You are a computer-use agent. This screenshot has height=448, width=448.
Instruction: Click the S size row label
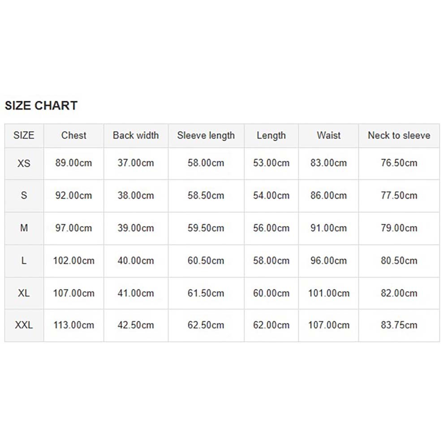point(24,195)
